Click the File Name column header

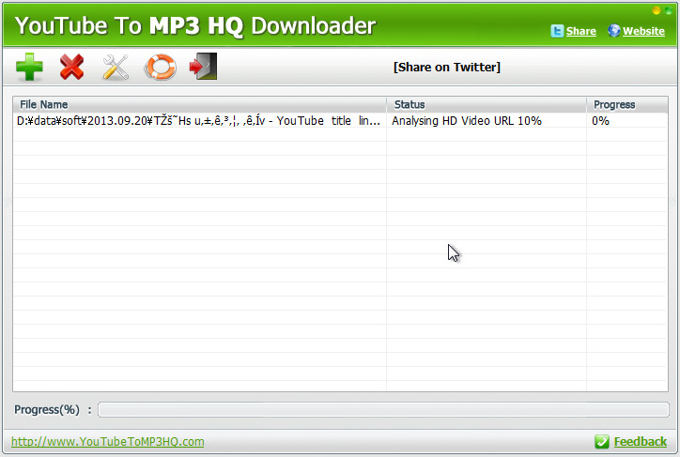199,104
